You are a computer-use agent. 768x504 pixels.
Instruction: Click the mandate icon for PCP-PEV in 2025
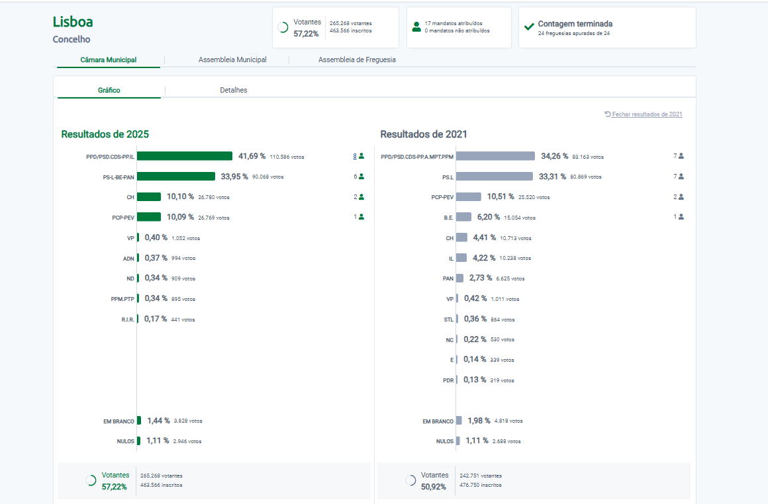[361, 216]
